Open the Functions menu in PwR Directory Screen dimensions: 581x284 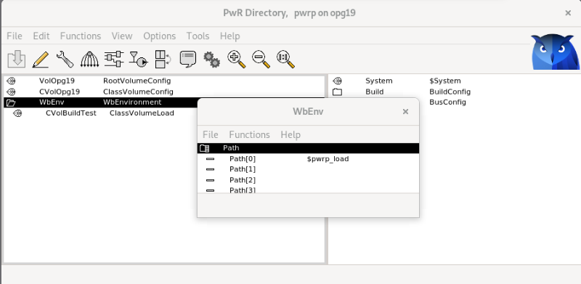pyautogui.click(x=81, y=36)
